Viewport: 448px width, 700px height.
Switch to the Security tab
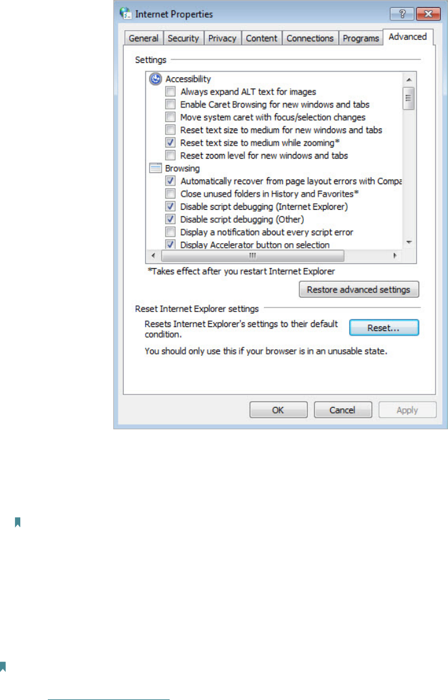pos(183,39)
